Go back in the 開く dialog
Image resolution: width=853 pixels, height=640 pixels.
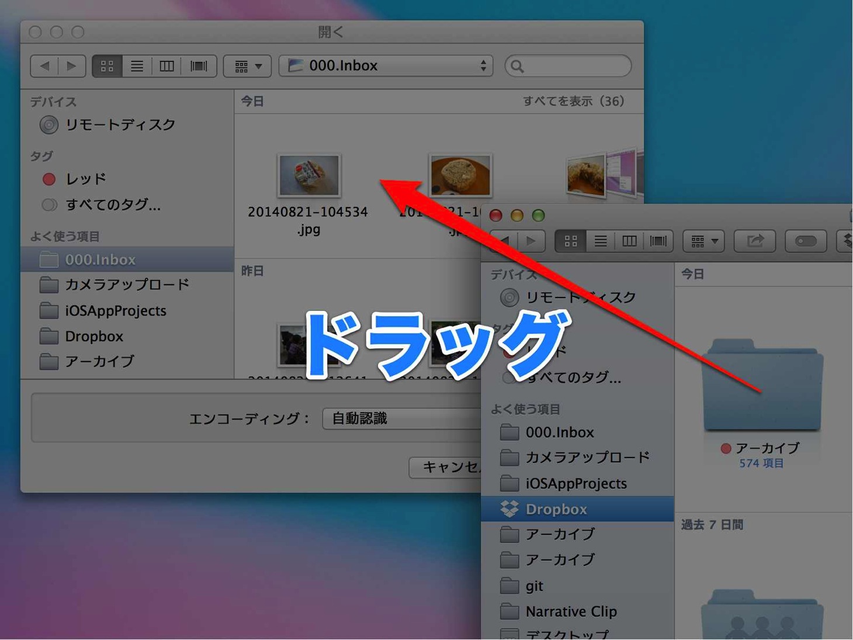(x=44, y=66)
